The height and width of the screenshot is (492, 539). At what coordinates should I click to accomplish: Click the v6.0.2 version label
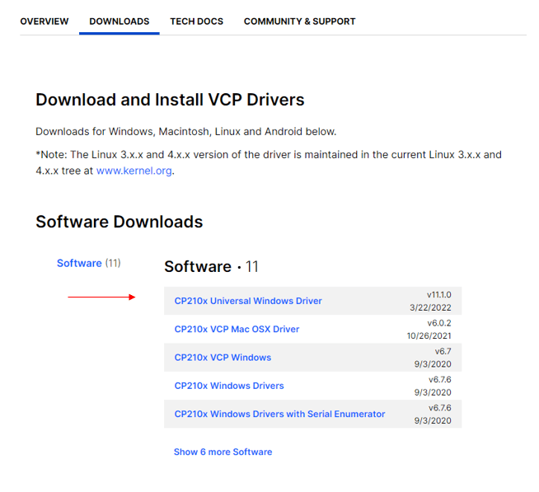[438, 323]
